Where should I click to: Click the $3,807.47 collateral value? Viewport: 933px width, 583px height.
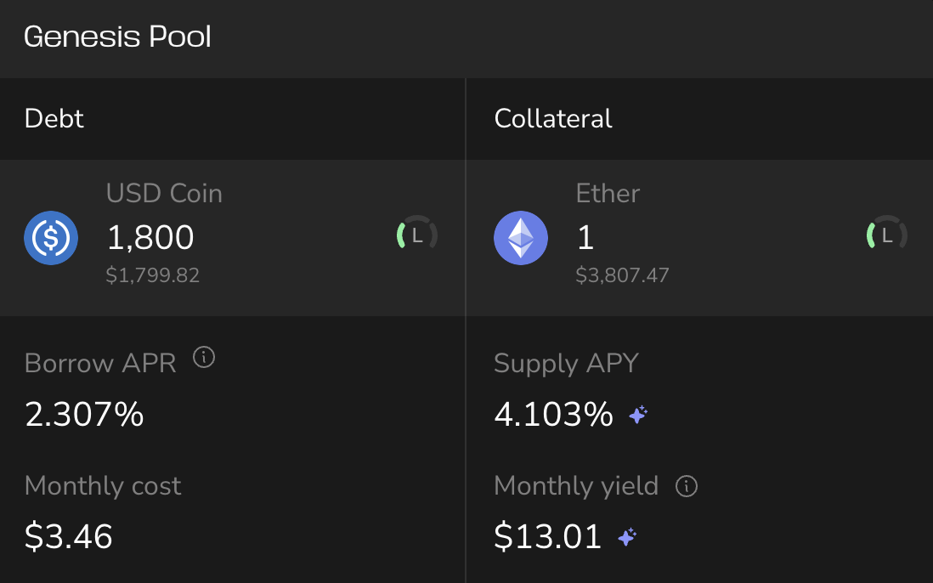pos(622,275)
